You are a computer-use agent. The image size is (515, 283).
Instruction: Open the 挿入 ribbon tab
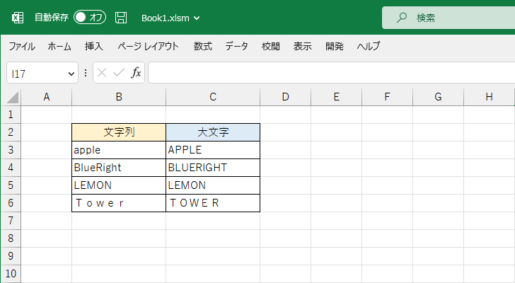pos(93,46)
